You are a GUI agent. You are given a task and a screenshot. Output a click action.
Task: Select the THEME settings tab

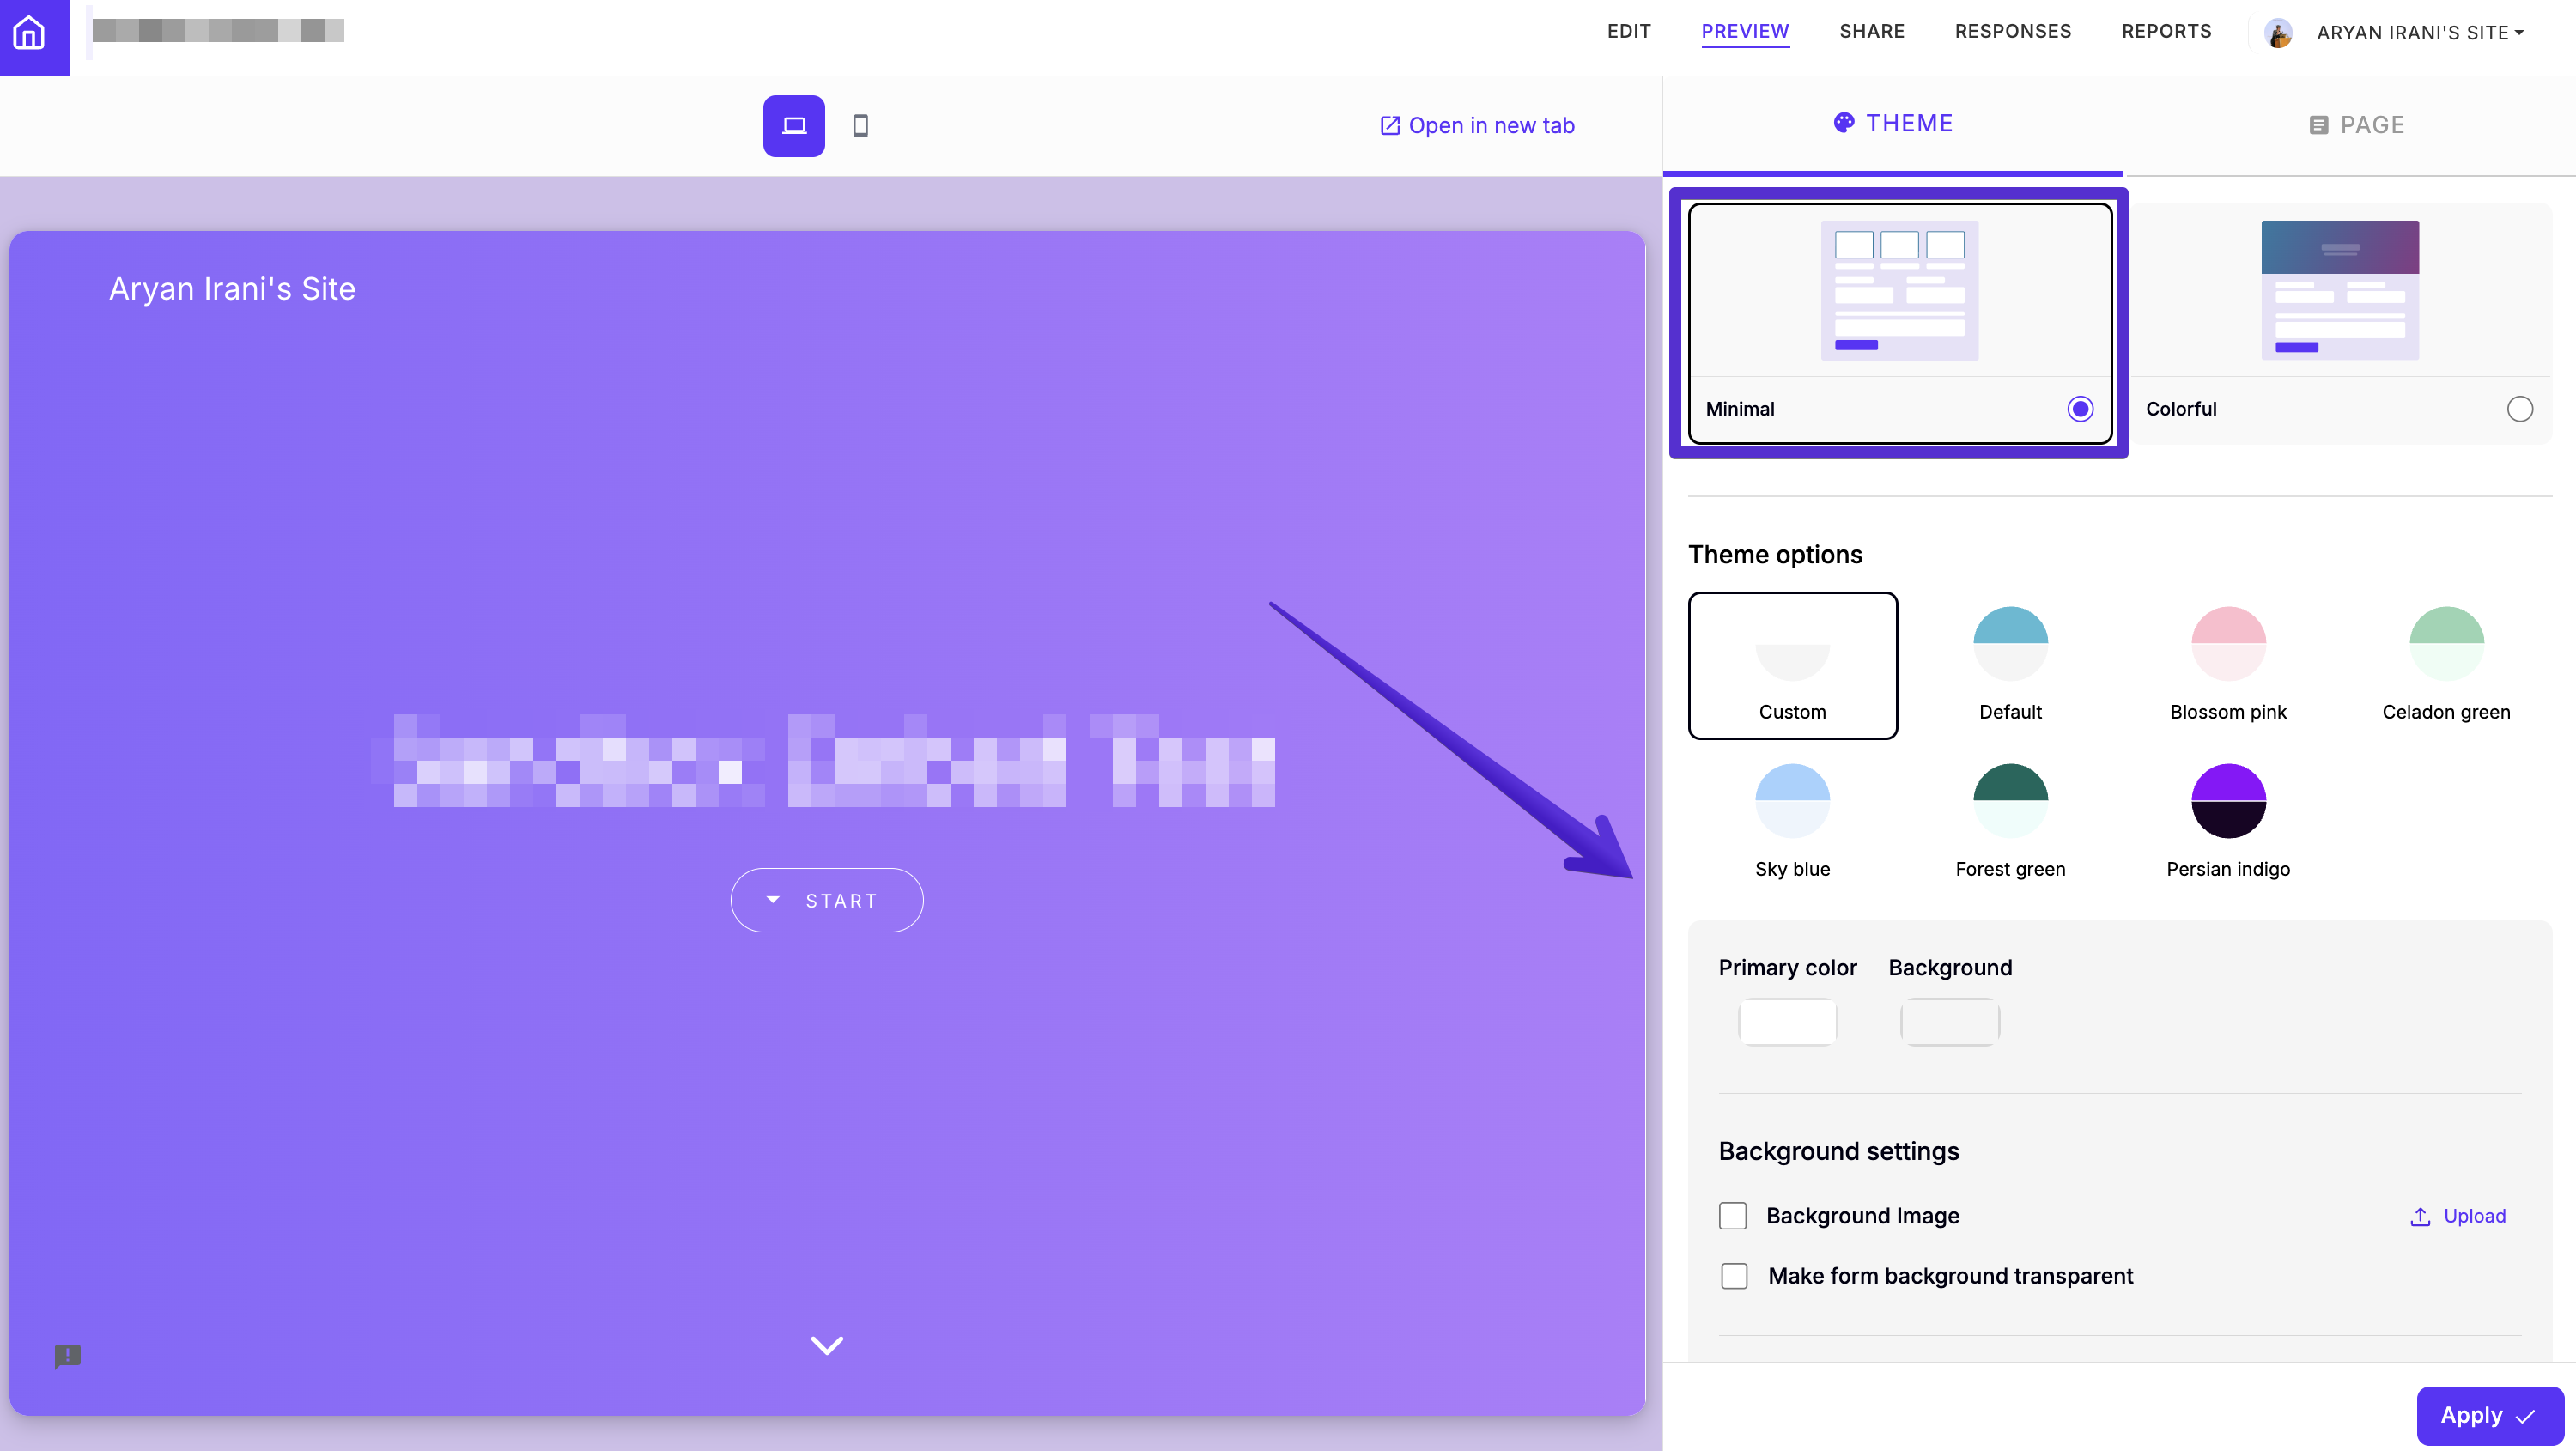1893,123
